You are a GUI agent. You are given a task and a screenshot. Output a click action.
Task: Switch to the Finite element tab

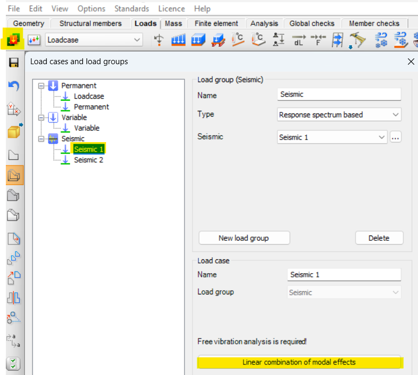pos(216,23)
